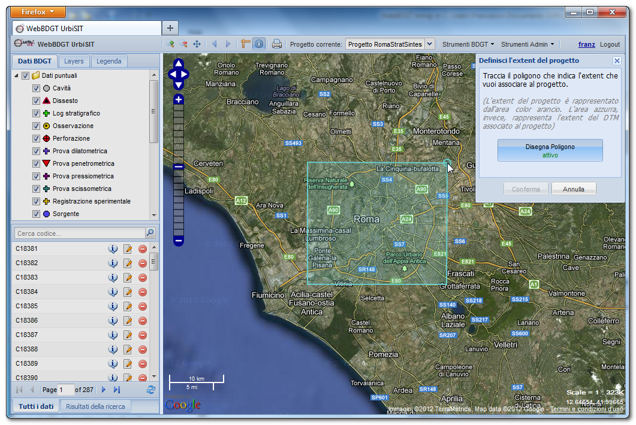
Task: Click the zoom bar plus button
Action: [179, 100]
